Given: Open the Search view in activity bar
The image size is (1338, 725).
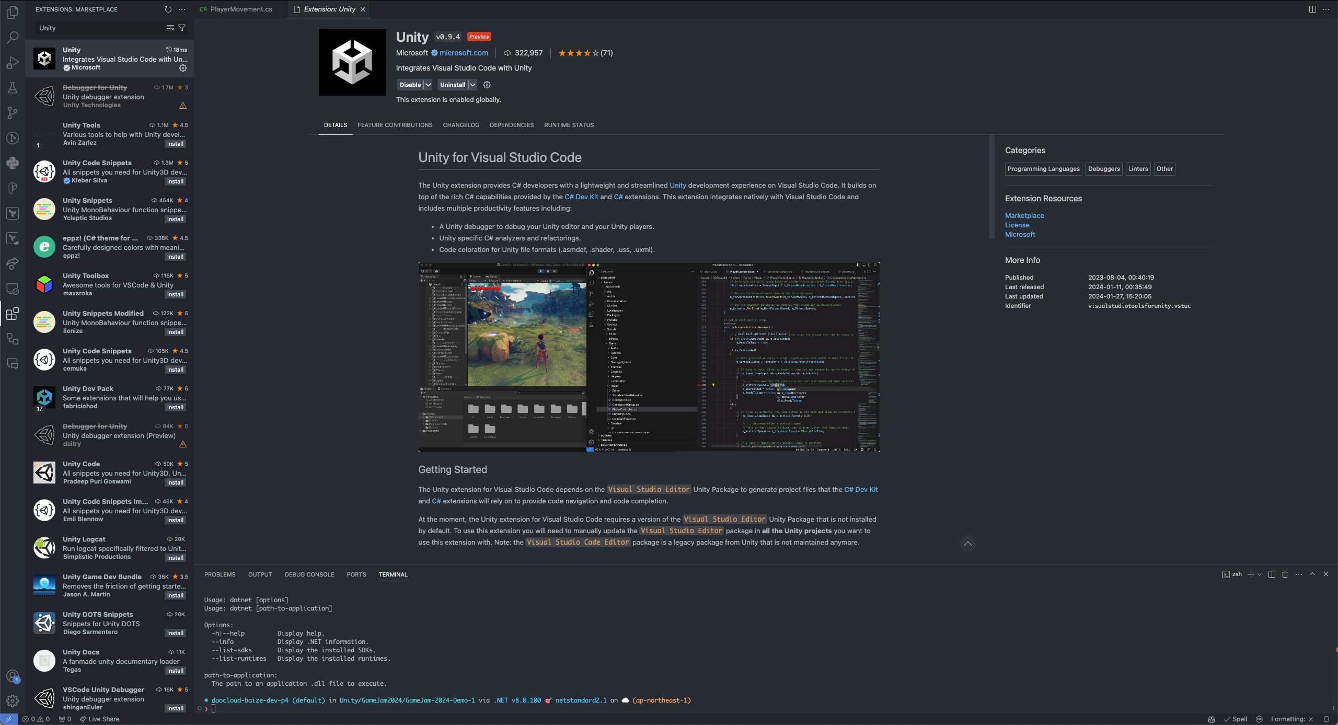Looking at the screenshot, I should pyautogui.click(x=13, y=37).
